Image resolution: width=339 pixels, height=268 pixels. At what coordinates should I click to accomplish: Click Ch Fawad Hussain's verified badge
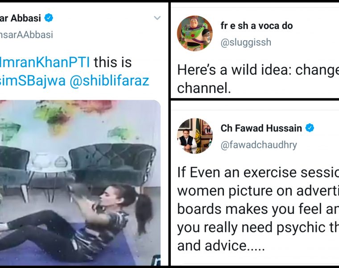point(310,128)
